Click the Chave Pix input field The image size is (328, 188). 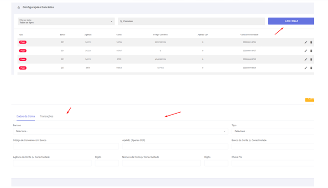tap(273, 163)
